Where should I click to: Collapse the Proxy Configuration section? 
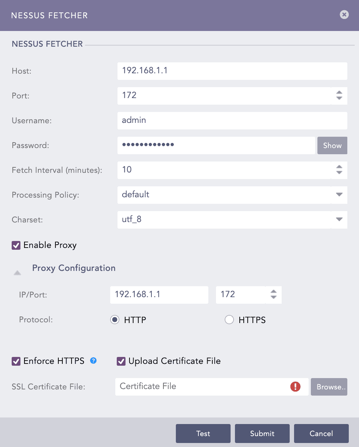(17, 272)
